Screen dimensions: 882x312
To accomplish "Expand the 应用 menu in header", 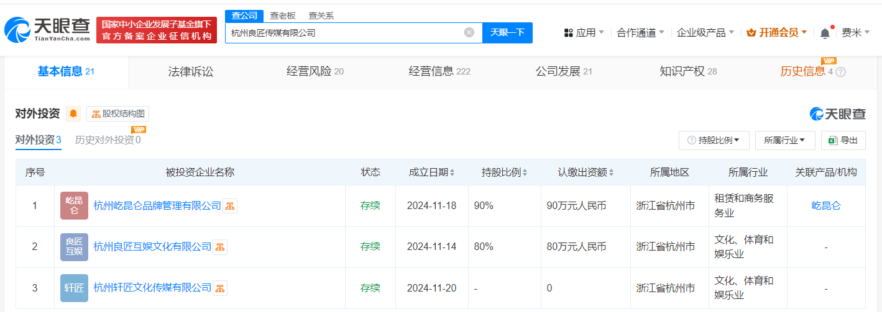I will click(x=584, y=33).
